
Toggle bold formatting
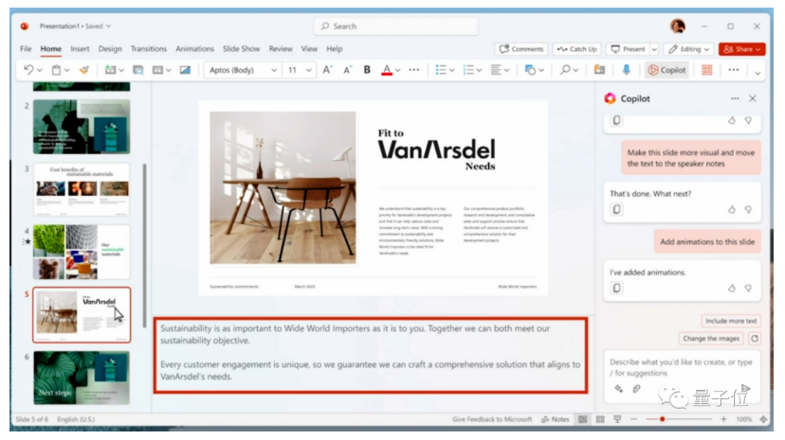367,70
